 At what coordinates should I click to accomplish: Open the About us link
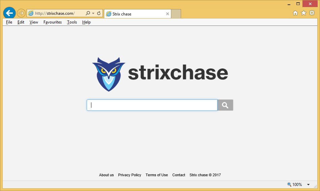point(106,175)
